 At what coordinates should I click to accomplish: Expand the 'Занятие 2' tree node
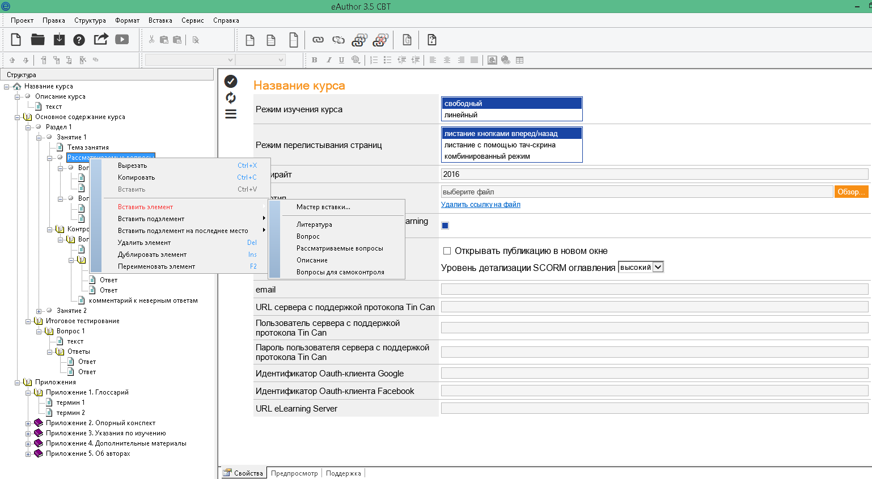[39, 311]
